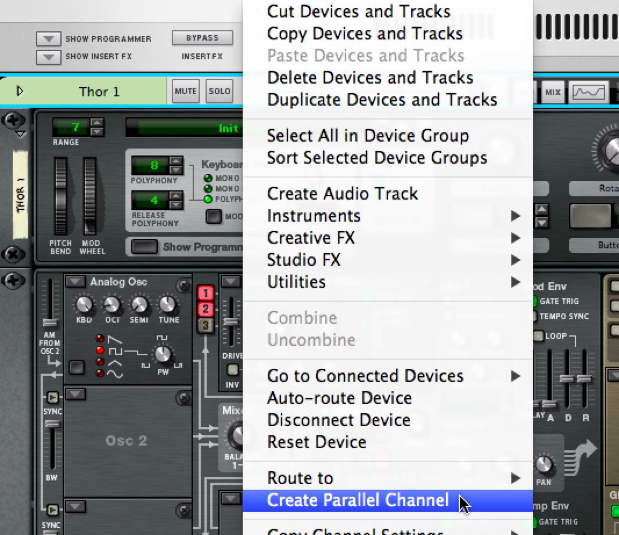Click the KBD knob on Analog Osc
This screenshot has height=535, width=619.
pos(84,304)
